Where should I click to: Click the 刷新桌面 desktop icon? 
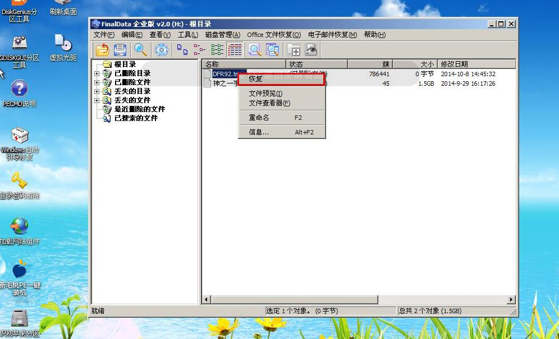coord(63,8)
